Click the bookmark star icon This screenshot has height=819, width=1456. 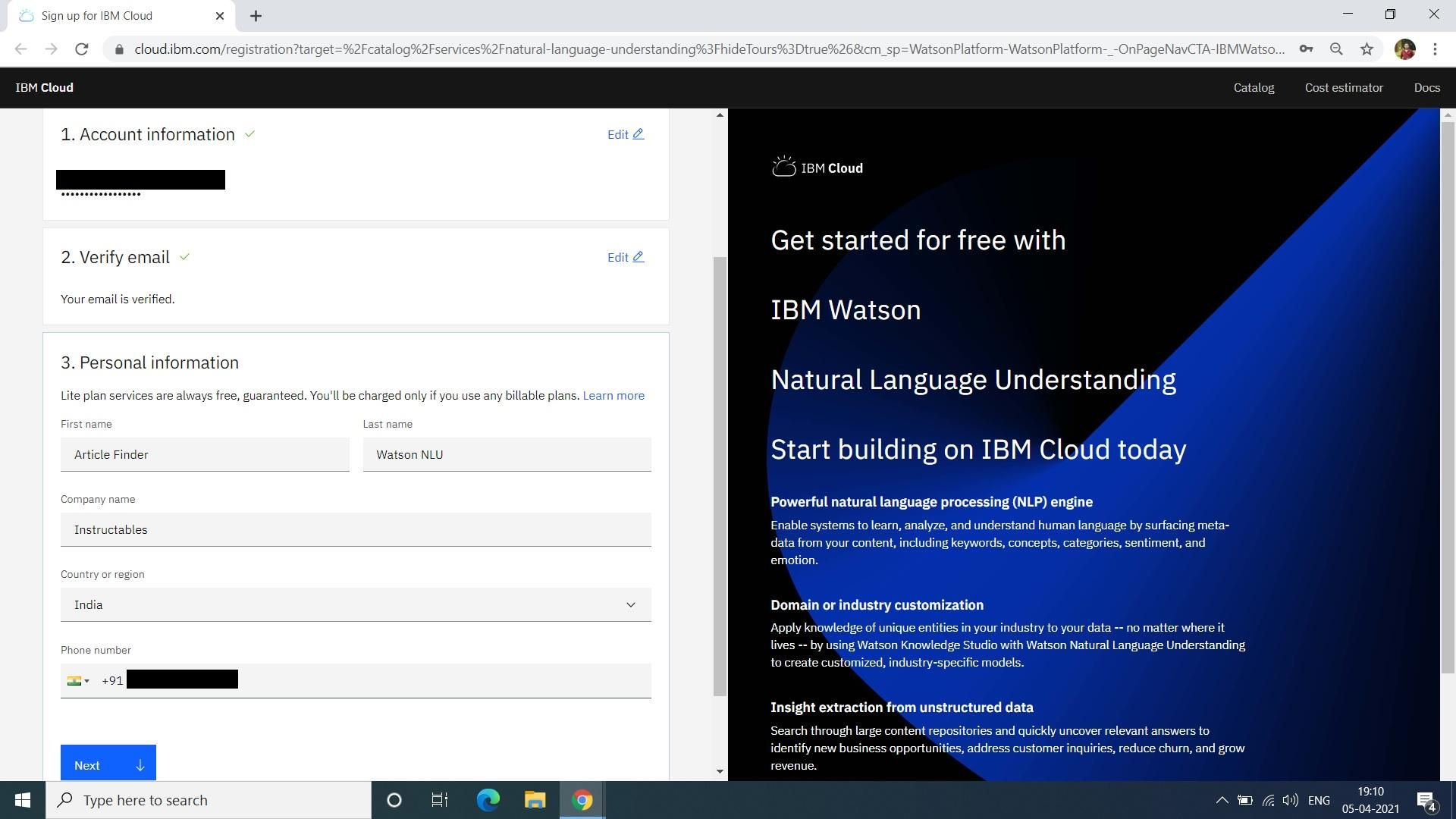coord(1367,49)
